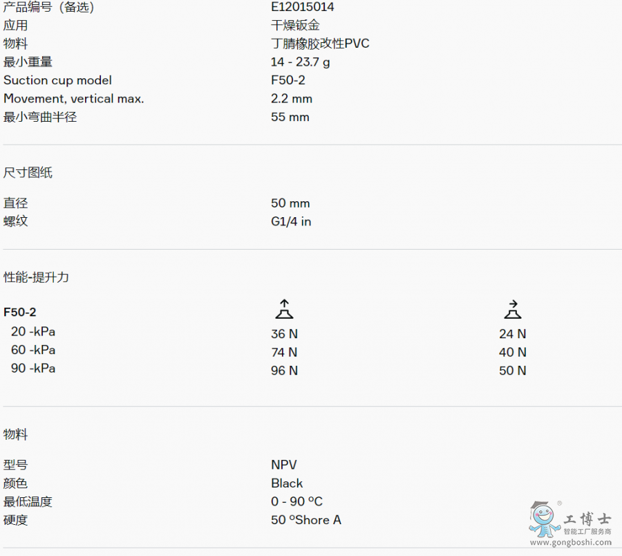Click the 工博士 brand name text

tap(587, 519)
